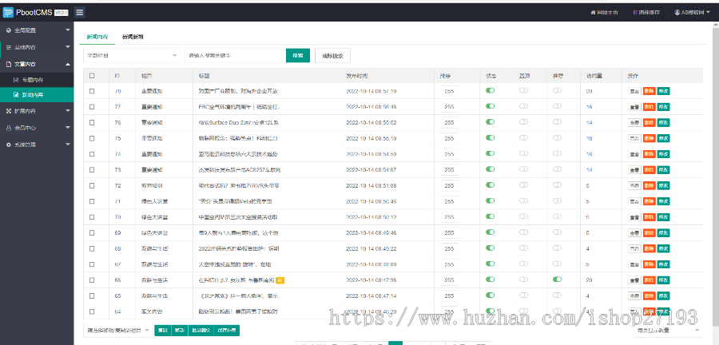This screenshot has width=719, height=345.
Task: Click the 专题内容 icon in the sidebar
Action: click(x=16, y=80)
